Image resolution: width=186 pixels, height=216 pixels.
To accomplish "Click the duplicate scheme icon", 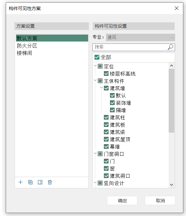I will [30, 182].
